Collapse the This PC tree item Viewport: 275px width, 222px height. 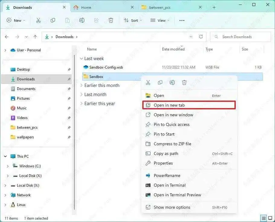[5, 156]
